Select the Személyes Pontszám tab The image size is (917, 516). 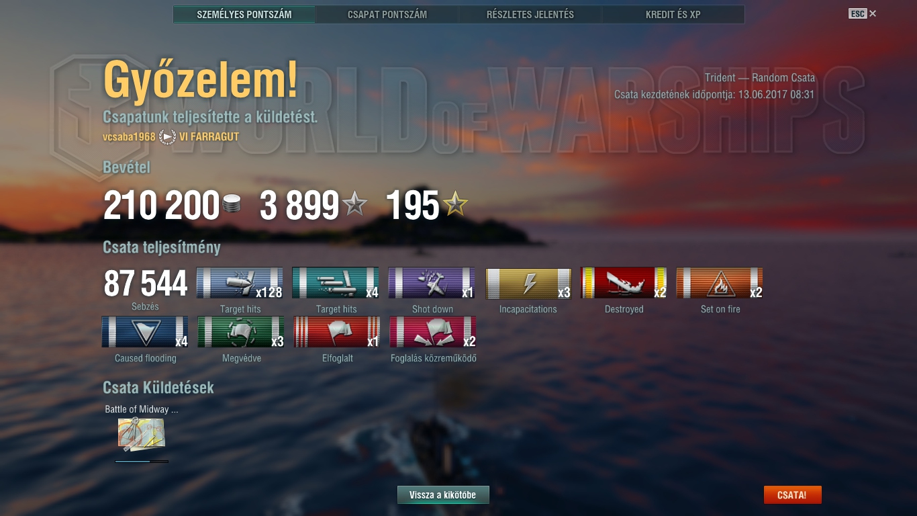point(244,14)
